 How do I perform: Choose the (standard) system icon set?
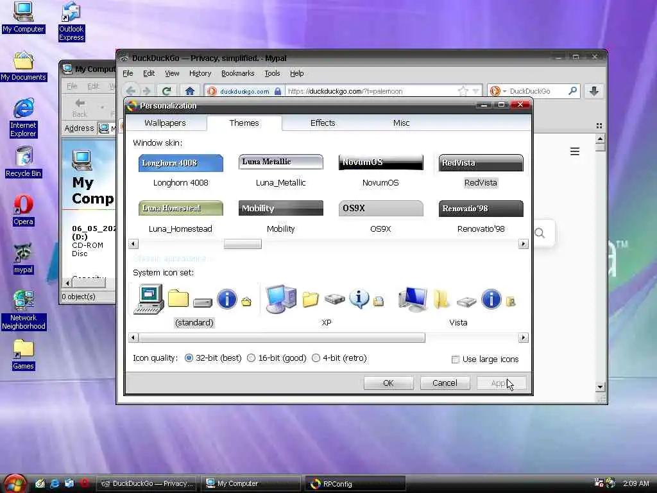pos(194,306)
